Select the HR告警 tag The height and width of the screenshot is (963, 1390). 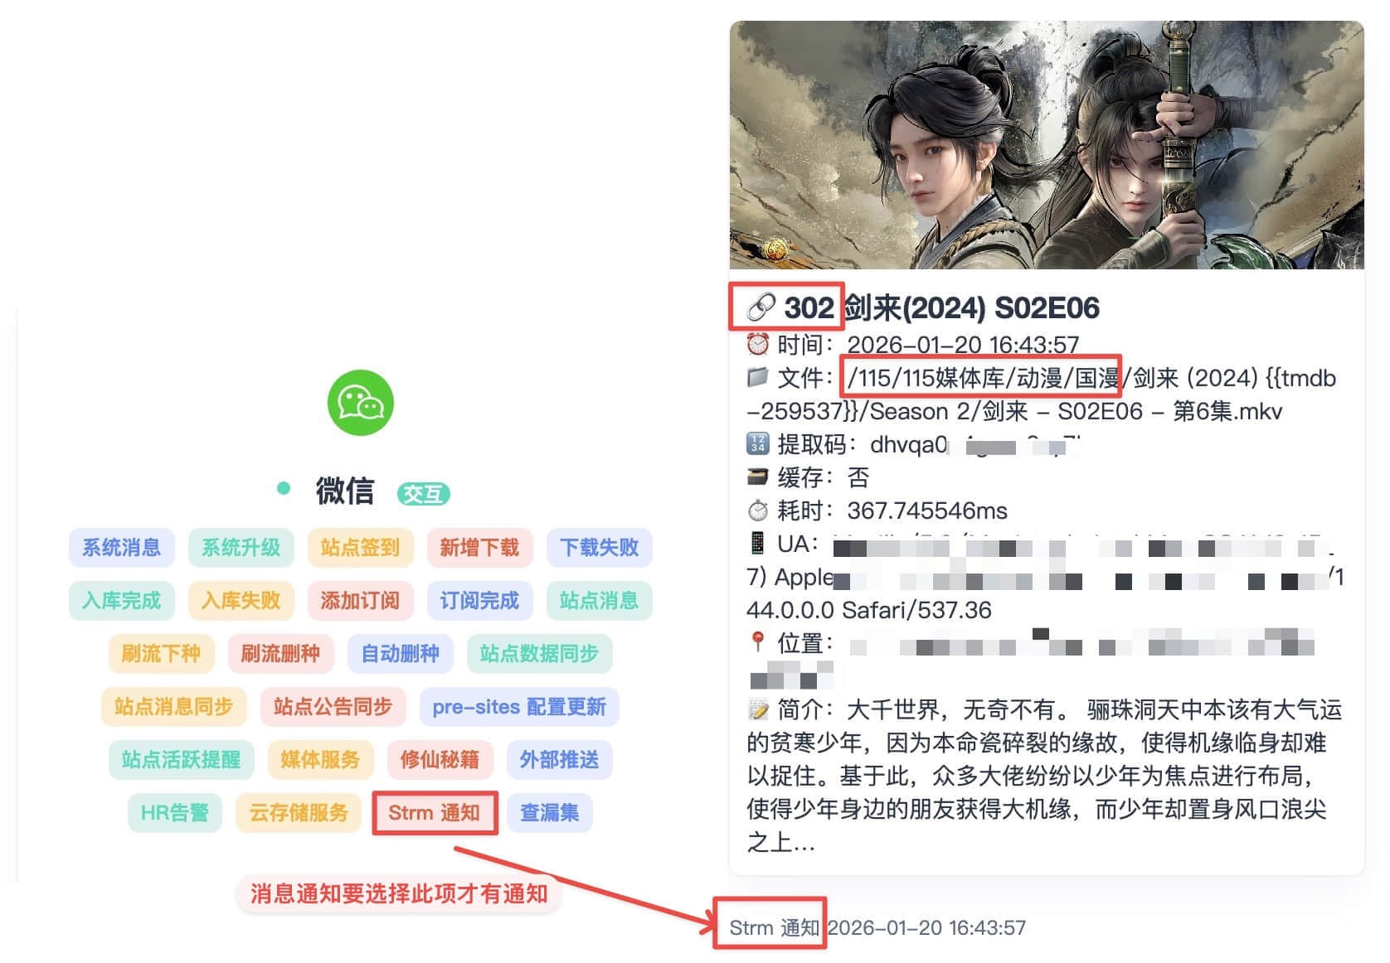click(x=175, y=813)
